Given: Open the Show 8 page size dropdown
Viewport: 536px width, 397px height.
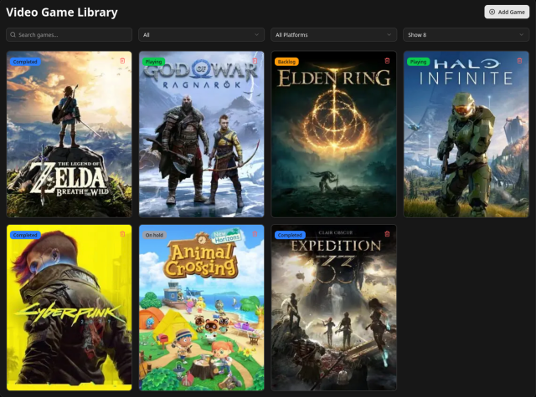Looking at the screenshot, I should coord(466,35).
